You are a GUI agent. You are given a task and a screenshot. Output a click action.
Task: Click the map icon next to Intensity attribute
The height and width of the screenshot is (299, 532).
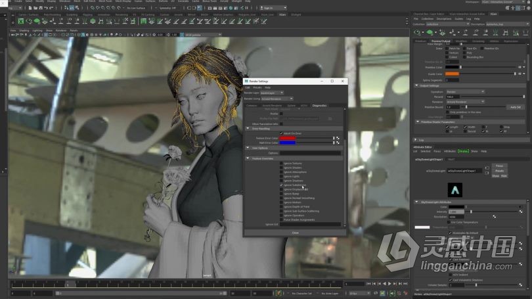(x=521, y=212)
